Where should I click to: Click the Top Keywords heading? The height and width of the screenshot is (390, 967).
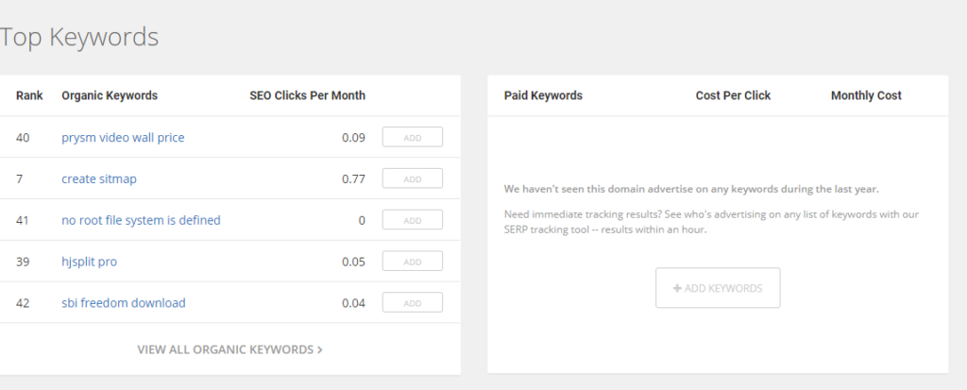coord(79,37)
